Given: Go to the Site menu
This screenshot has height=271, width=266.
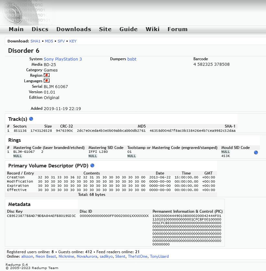Looking at the screenshot, I should [105, 29].
